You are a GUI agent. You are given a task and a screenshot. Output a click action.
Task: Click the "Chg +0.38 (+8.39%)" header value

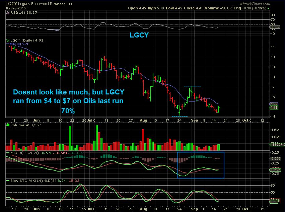tap(250, 8)
